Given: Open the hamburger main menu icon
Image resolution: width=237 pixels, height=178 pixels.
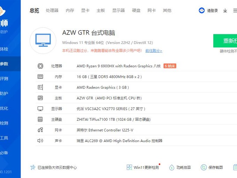Looking at the screenshot, I should click(x=235, y=10).
